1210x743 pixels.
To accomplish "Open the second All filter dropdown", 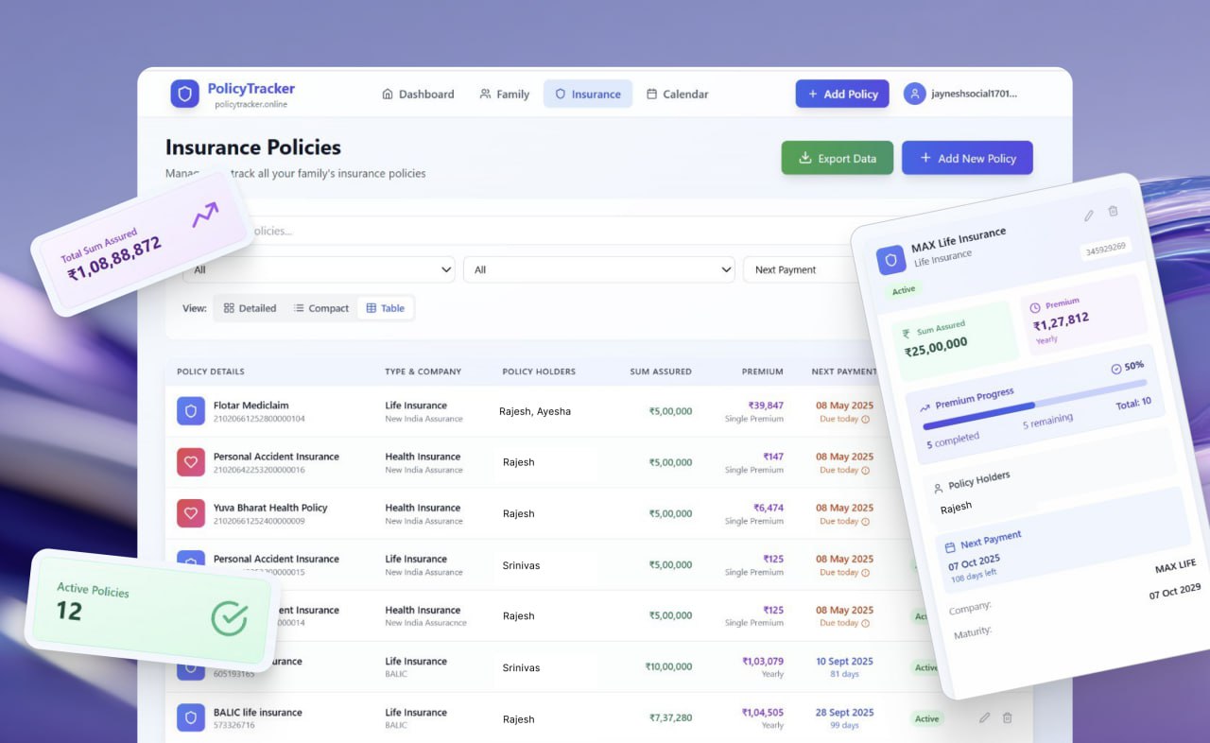I will tap(599, 269).
